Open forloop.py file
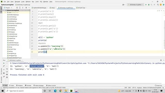Screen dimensions: 165x93 [x=12, y=28]
